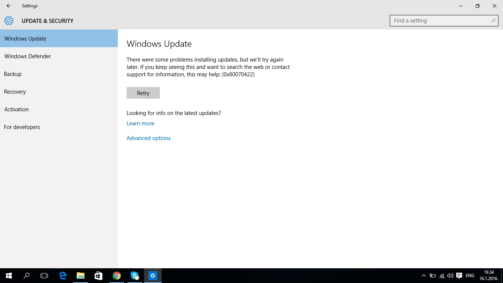Open File Explorer from the taskbar

pos(80,276)
